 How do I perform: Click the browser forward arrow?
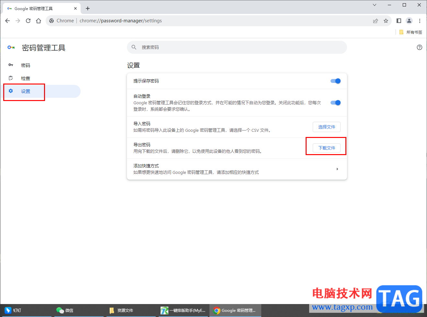tap(18, 21)
